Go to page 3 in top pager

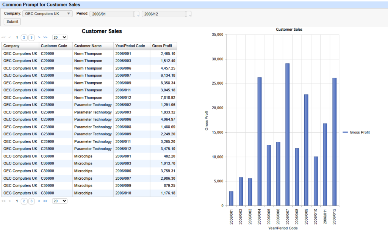(x=31, y=38)
